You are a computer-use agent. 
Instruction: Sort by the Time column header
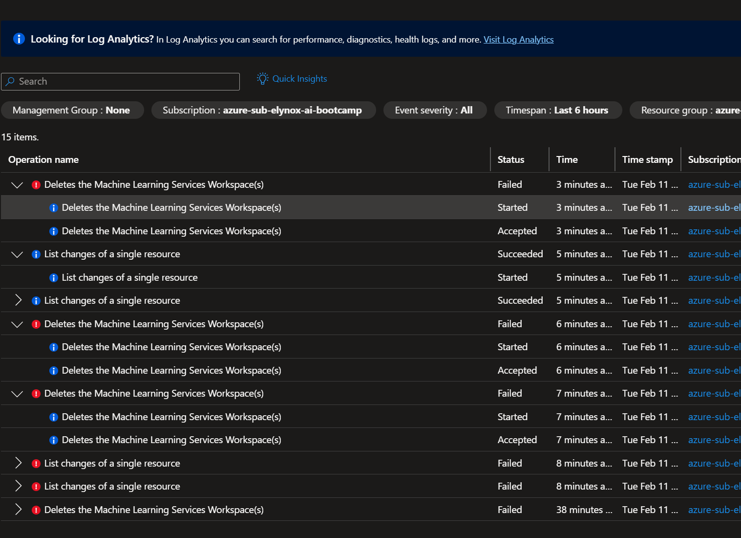tap(567, 159)
